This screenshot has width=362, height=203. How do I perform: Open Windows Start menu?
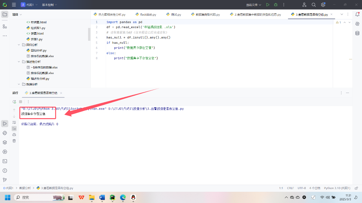tap(7, 198)
